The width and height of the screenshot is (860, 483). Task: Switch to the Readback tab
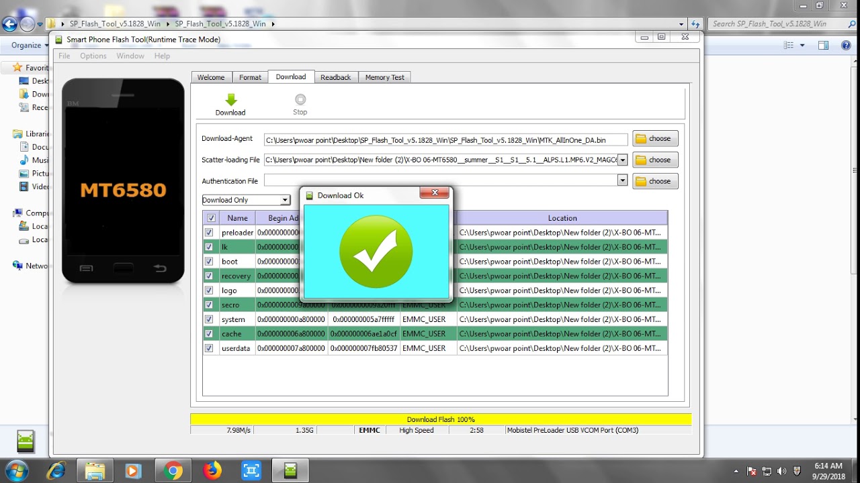336,77
